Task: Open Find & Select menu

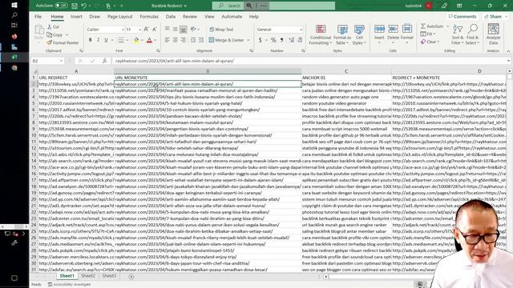Action: [x=472, y=34]
